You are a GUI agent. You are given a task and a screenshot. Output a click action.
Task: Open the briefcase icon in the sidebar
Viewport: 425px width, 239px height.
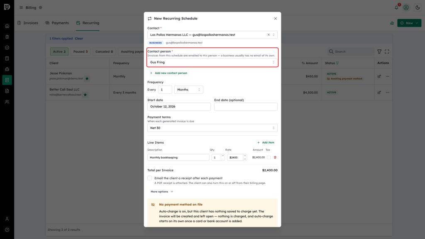click(7, 69)
